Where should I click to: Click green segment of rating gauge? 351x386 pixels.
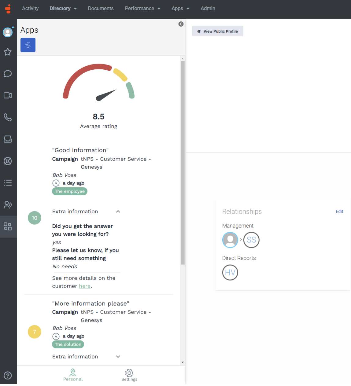click(x=131, y=90)
